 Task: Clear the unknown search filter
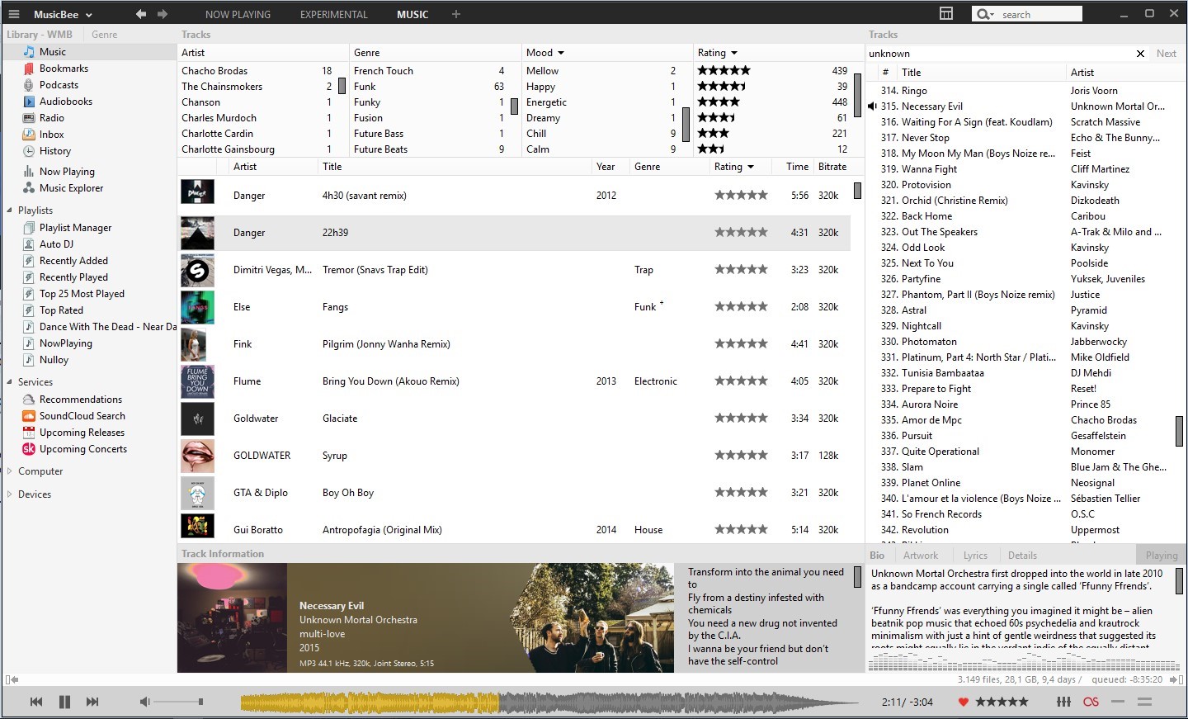(1141, 53)
